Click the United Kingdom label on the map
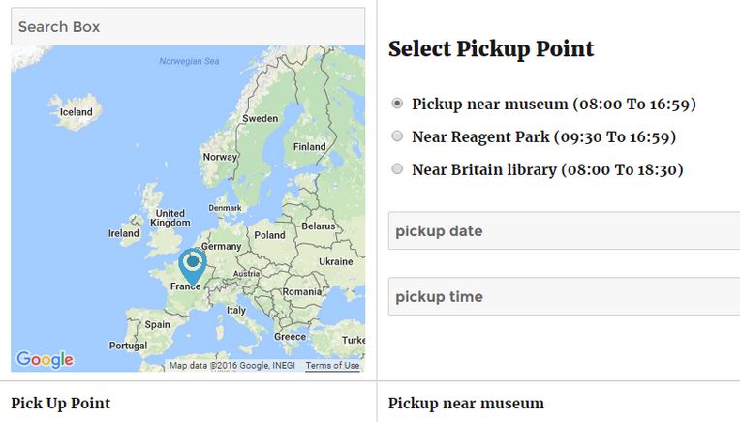The image size is (740, 422). [170, 218]
